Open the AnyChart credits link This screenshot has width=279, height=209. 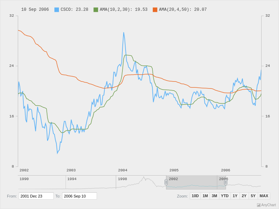pos(266,205)
